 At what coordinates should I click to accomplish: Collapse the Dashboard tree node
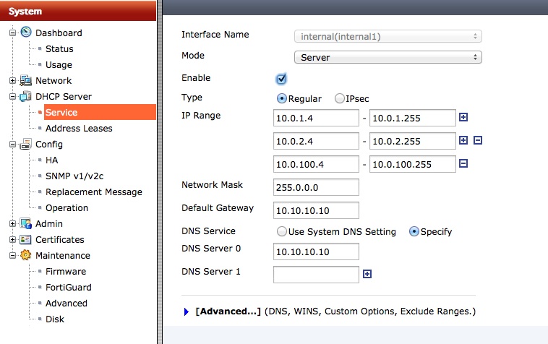pos(12,33)
